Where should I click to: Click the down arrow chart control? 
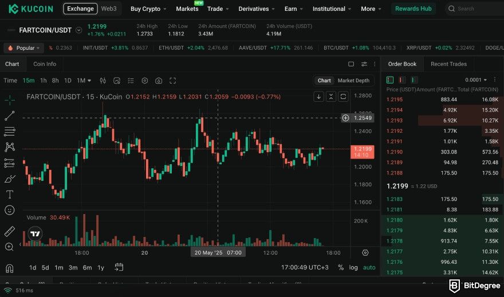click(318, 96)
